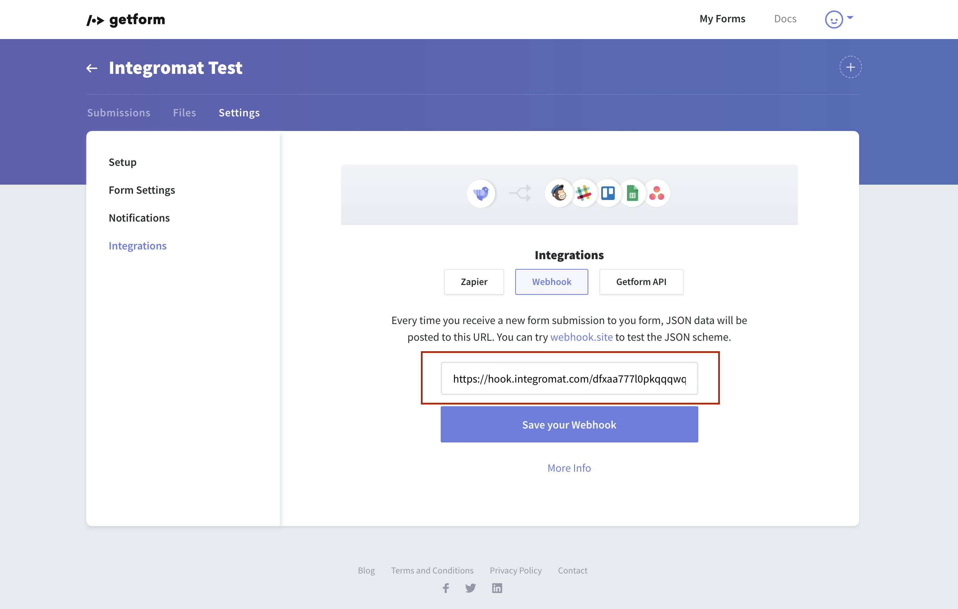Open Getform's Twitter page icon
The image size is (958, 609).
point(471,588)
